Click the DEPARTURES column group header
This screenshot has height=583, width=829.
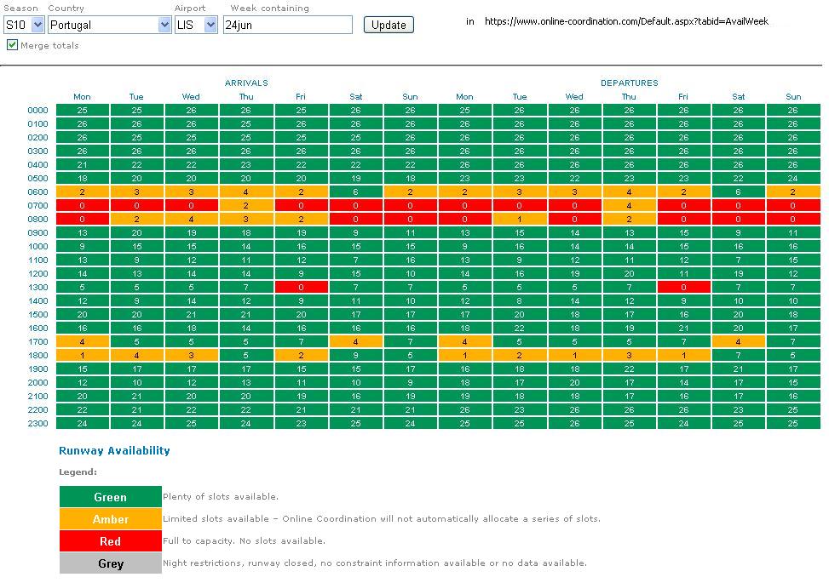[x=629, y=83]
